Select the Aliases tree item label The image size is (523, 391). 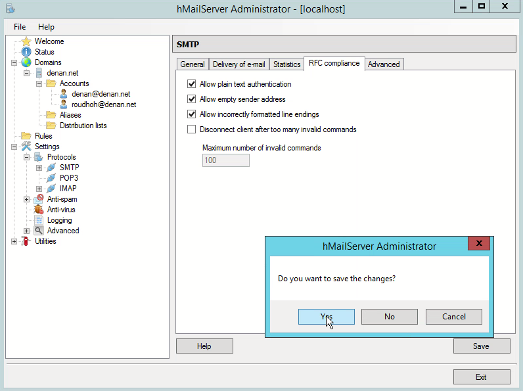[x=70, y=115]
